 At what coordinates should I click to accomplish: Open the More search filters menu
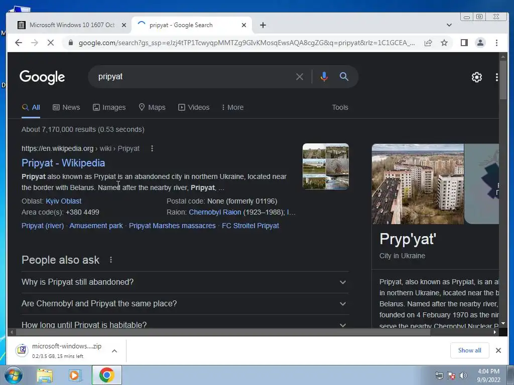coord(233,107)
